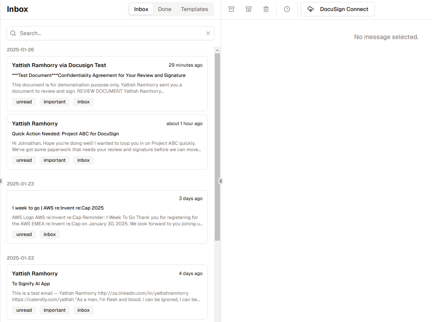This screenshot has width=432, height=322.
Task: Switch to the Inbox tab
Action: click(141, 9)
